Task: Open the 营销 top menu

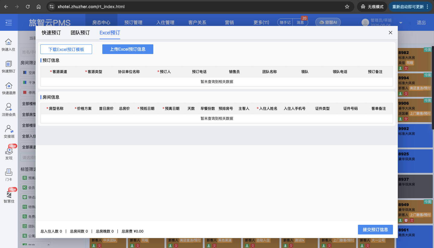Action: (229, 22)
